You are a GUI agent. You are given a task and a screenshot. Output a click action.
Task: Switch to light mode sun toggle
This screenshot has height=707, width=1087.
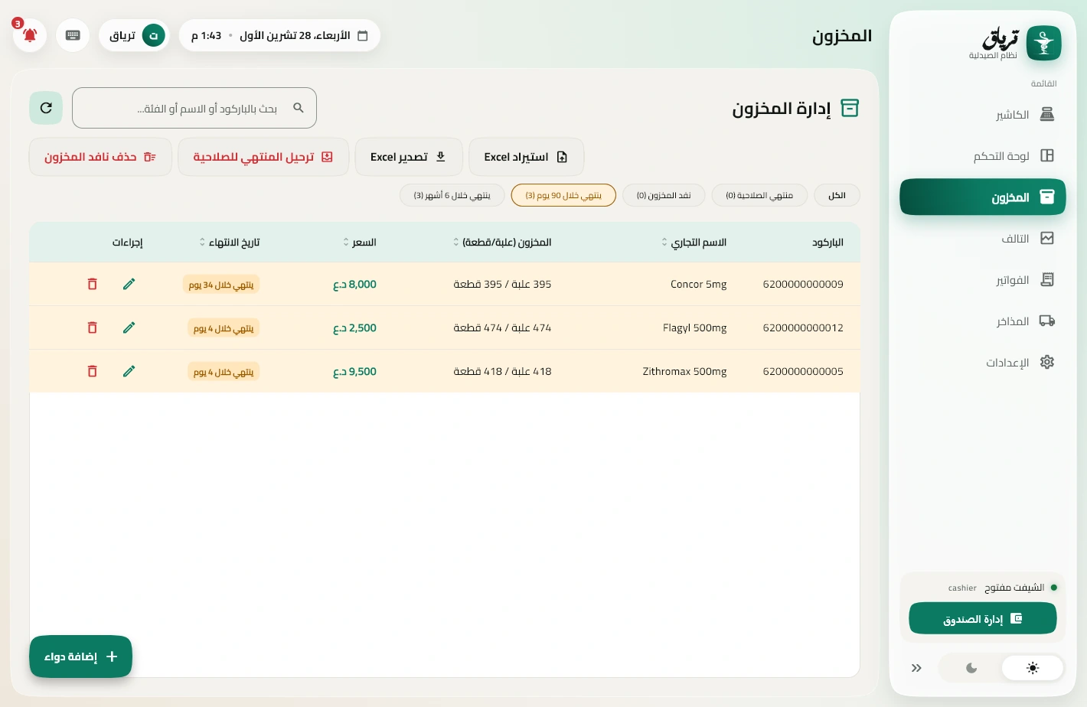1033,668
